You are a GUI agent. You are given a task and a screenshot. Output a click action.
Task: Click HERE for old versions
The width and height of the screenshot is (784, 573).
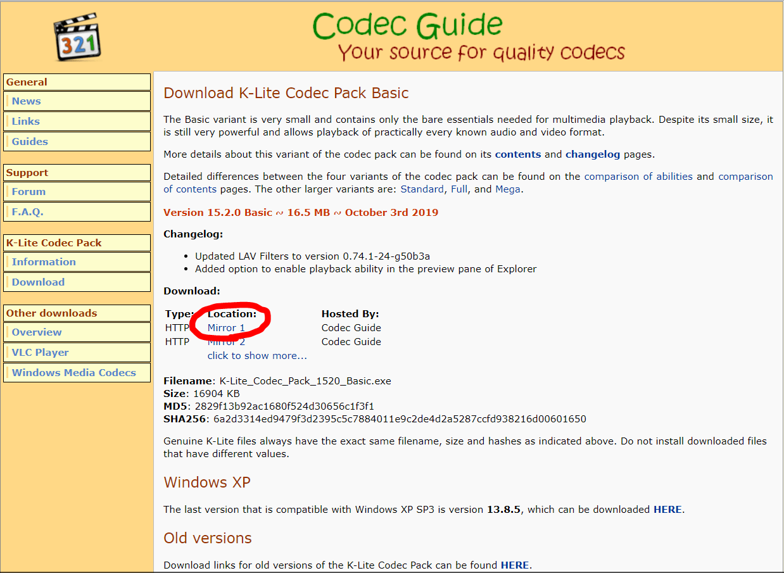tap(515, 565)
